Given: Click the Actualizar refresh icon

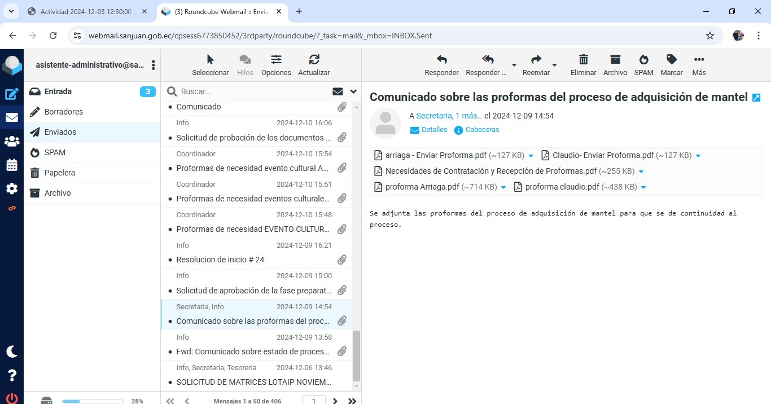Looking at the screenshot, I should tap(314, 65).
